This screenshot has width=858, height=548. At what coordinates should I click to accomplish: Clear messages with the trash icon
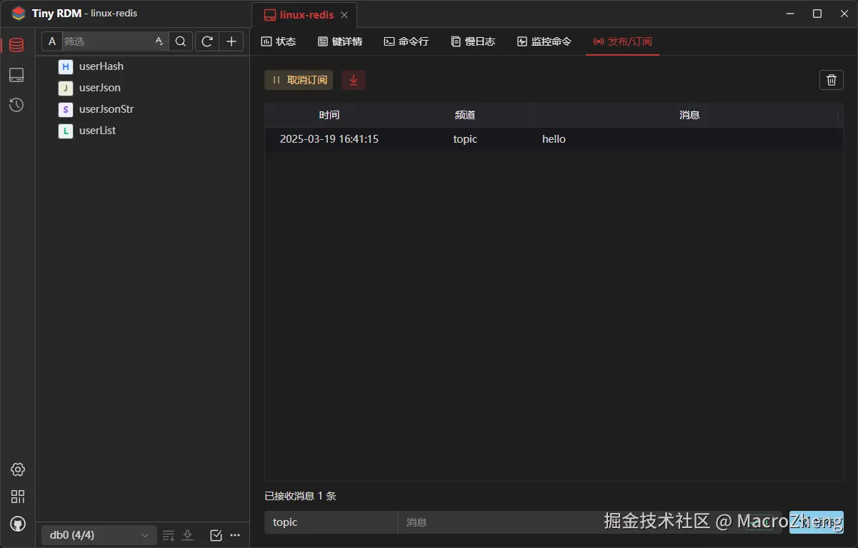coord(832,80)
